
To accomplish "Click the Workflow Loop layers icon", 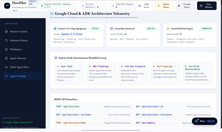I will click(x=56, y=58).
